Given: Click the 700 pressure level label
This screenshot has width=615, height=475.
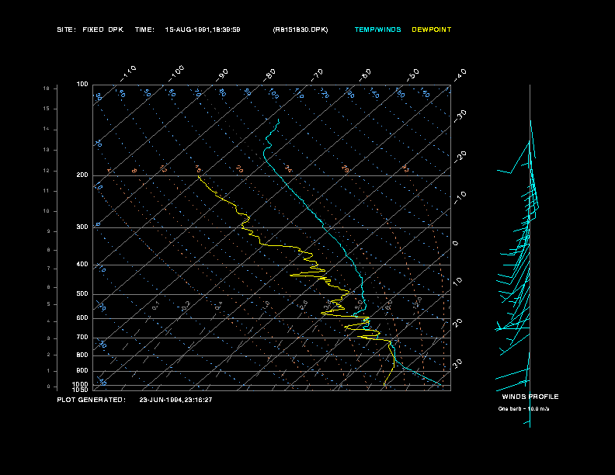Looking at the screenshot, I should 82,337.
